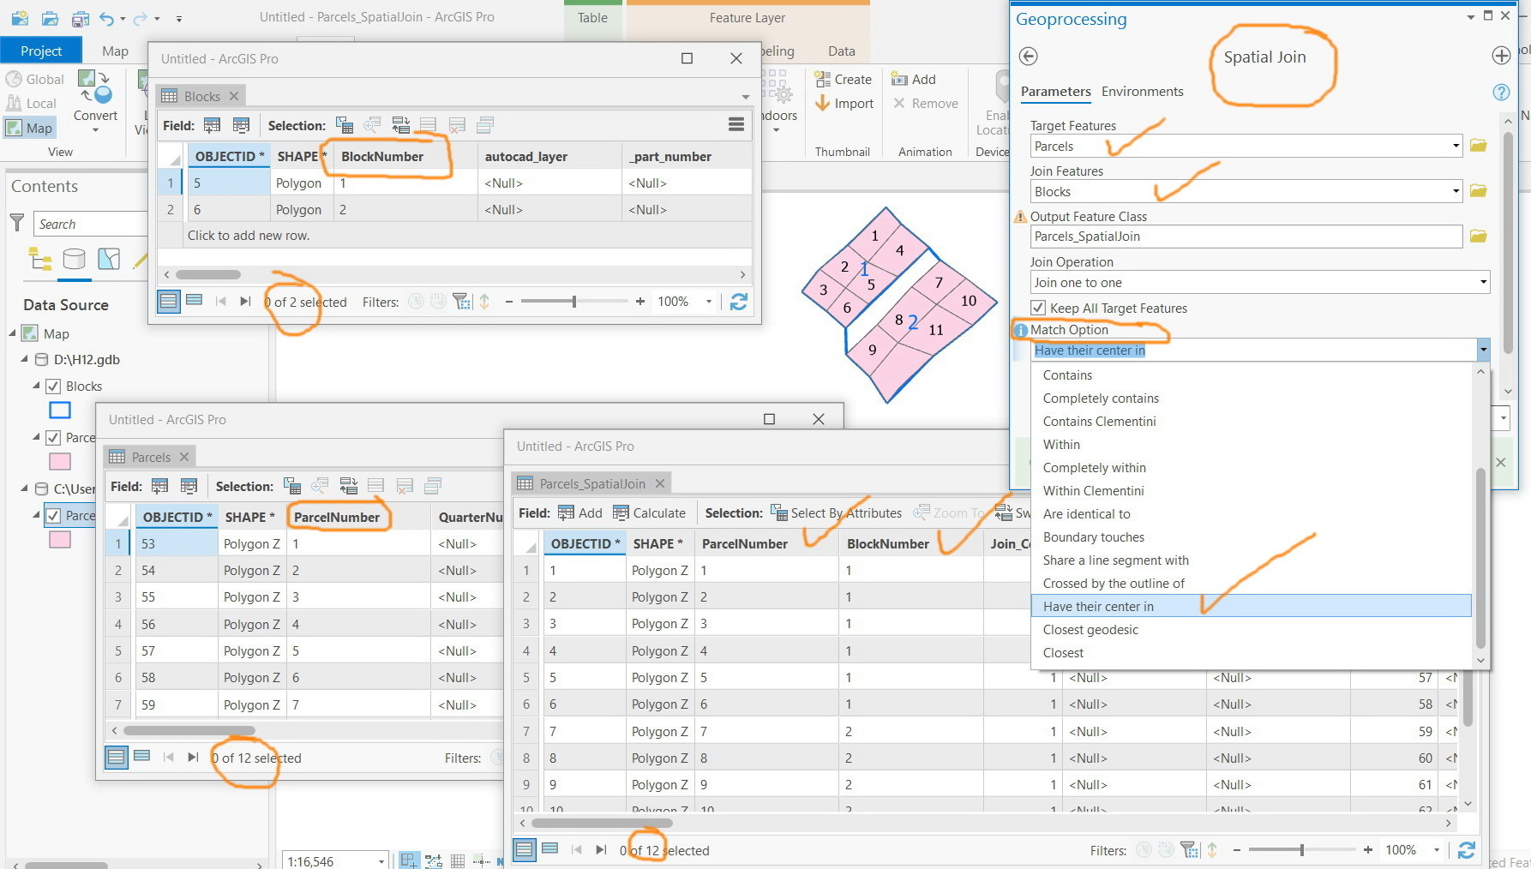Open the map scale 1:16,546 dropdown

tap(381, 860)
